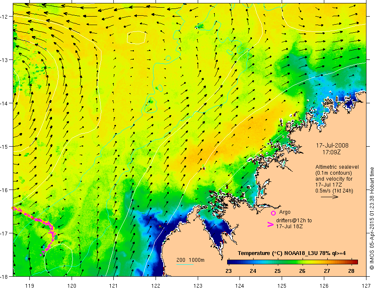Click the 'drifters@12h to' legend label
375x289 pixels.
(294, 220)
